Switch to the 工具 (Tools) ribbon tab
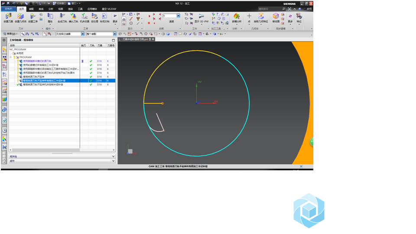Viewport: 416px width, 234px height. (x=80, y=9)
